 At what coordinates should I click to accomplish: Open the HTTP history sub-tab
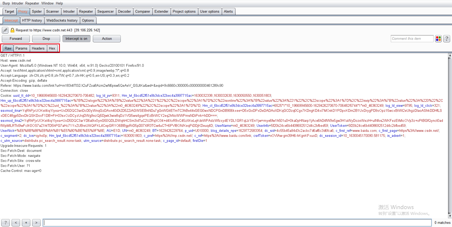[32, 20]
